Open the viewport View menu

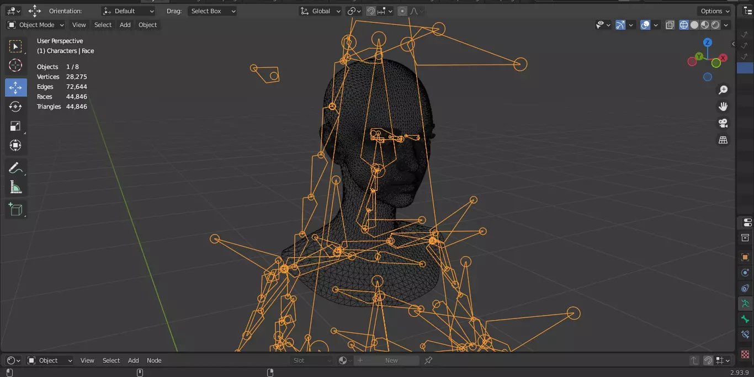click(x=79, y=25)
